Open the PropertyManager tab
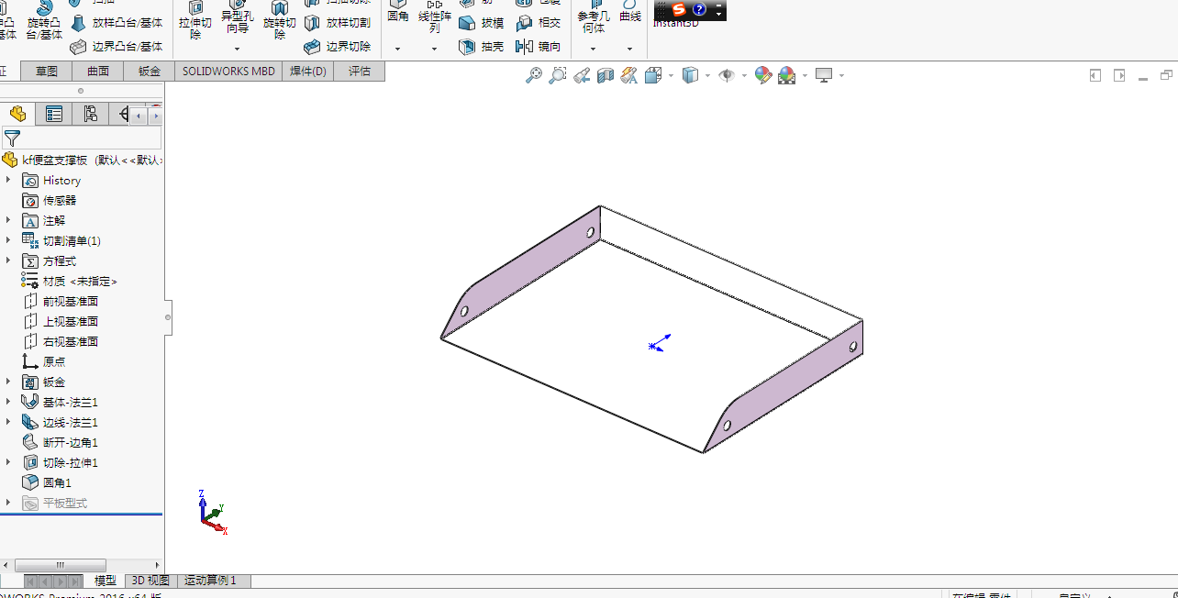The width and height of the screenshot is (1178, 598). pos(54,114)
